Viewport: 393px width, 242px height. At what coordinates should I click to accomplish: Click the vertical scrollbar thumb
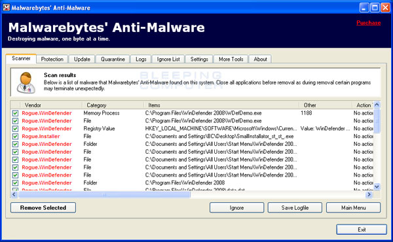377,121
